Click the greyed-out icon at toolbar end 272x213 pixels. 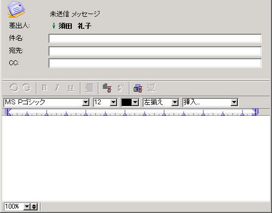pyautogui.click(x=151, y=88)
